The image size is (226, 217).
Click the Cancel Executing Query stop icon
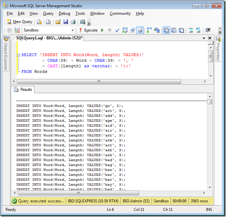(x=110, y=30)
